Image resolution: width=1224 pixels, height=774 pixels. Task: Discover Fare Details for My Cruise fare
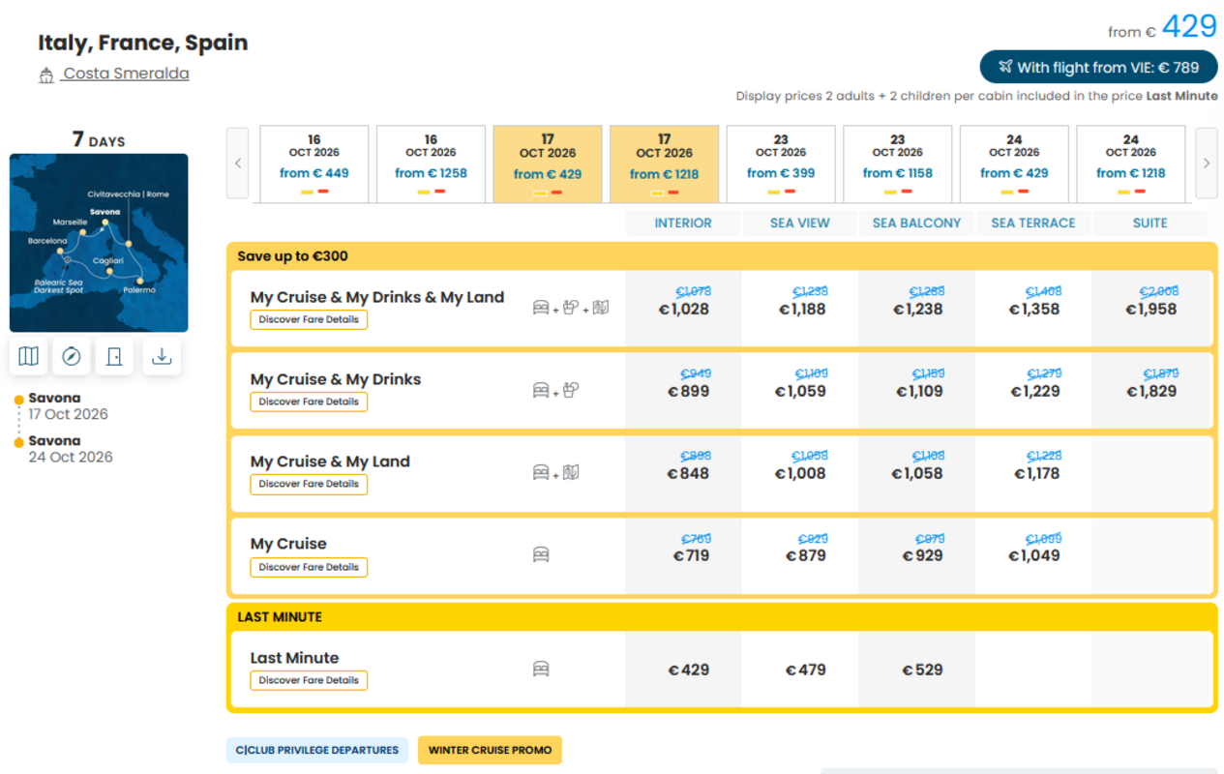pos(309,567)
